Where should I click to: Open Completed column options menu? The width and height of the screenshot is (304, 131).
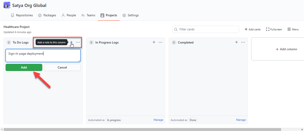coord(243,42)
